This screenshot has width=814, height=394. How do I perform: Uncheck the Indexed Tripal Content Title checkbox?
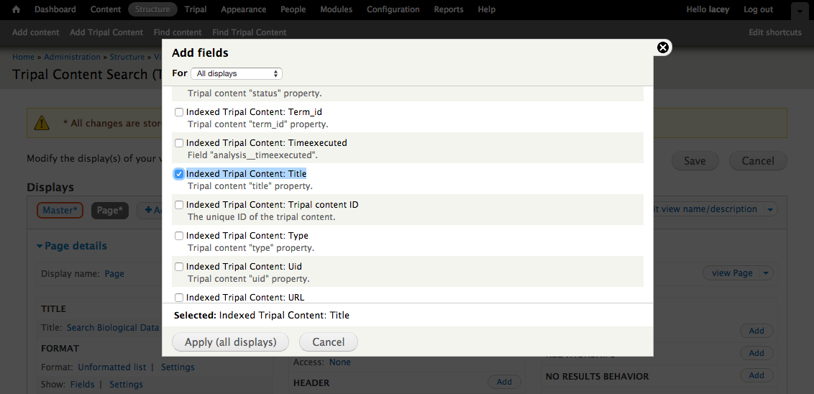click(179, 174)
